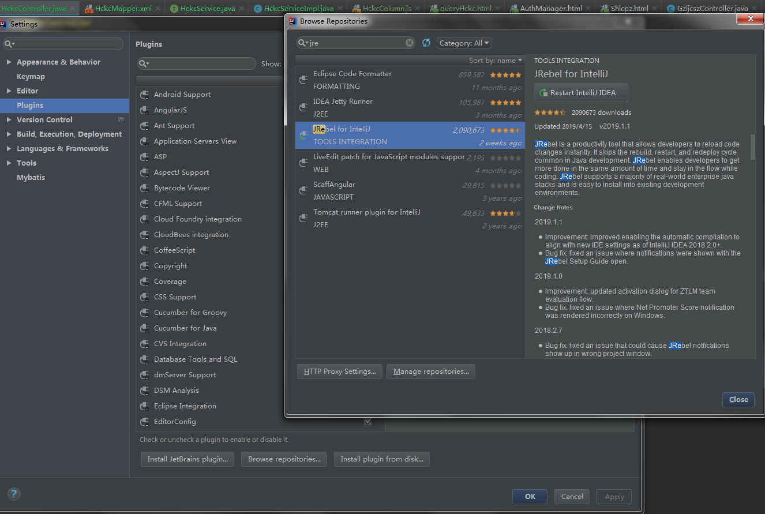Click the Settings sidebar search field
Viewport: 765px width, 514px height.
coord(63,44)
